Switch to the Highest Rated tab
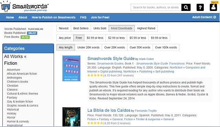 click(146, 28)
